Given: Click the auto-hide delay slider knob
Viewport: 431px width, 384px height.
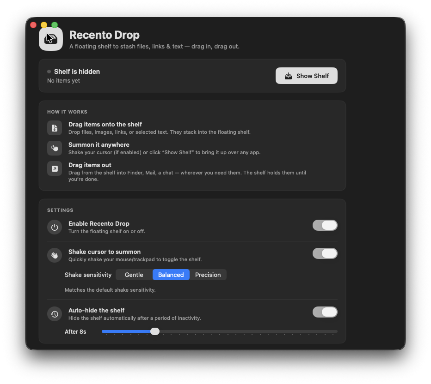Looking at the screenshot, I should coord(155,331).
